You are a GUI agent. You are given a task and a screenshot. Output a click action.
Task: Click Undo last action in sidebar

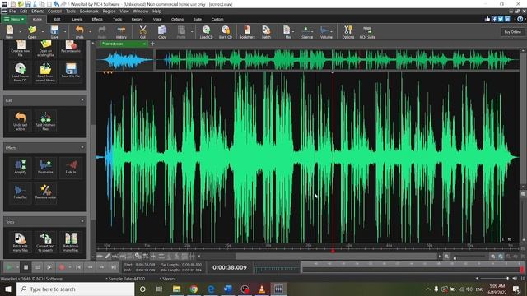[x=20, y=121]
